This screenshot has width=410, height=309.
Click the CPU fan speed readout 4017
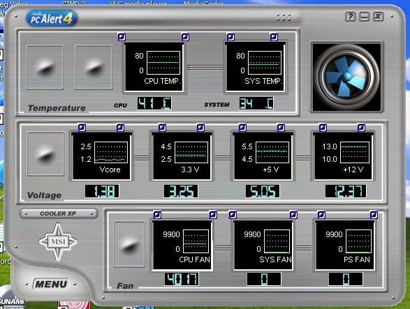coord(182,279)
